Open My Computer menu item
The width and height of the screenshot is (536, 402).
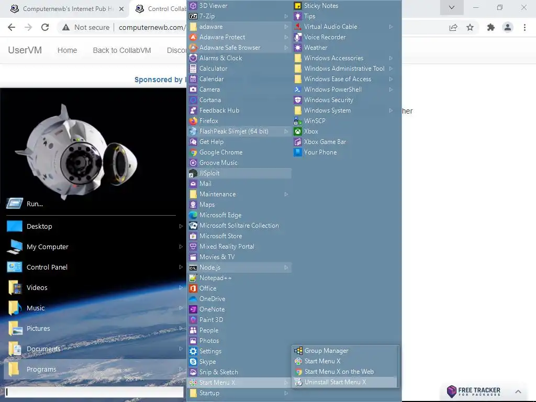95,247
